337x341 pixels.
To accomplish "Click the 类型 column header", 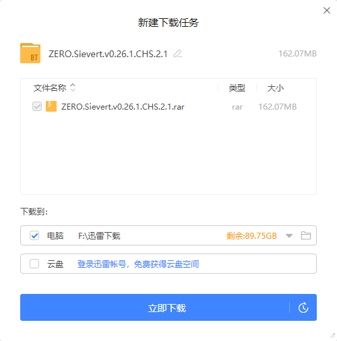I will [x=237, y=87].
